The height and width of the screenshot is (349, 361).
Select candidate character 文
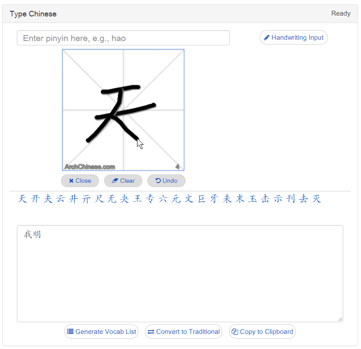coord(189,199)
